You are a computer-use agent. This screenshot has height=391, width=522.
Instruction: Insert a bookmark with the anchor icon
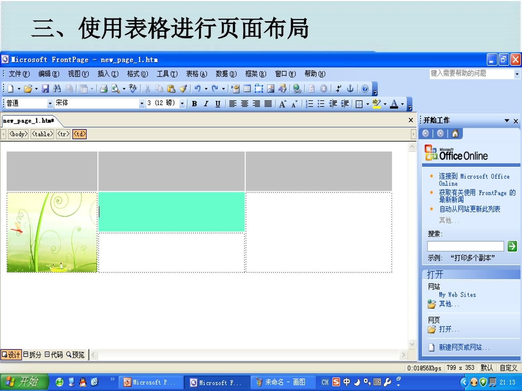pos(350,89)
